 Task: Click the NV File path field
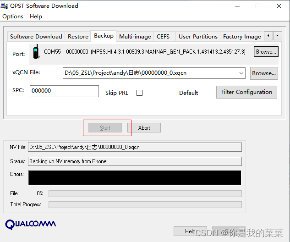(x=135, y=147)
